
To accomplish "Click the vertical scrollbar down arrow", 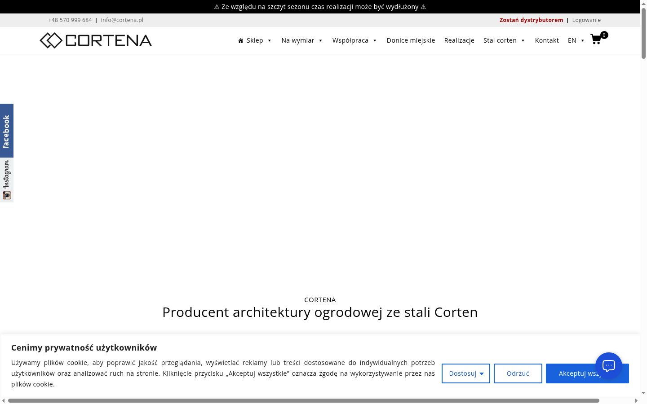I will coord(643,393).
